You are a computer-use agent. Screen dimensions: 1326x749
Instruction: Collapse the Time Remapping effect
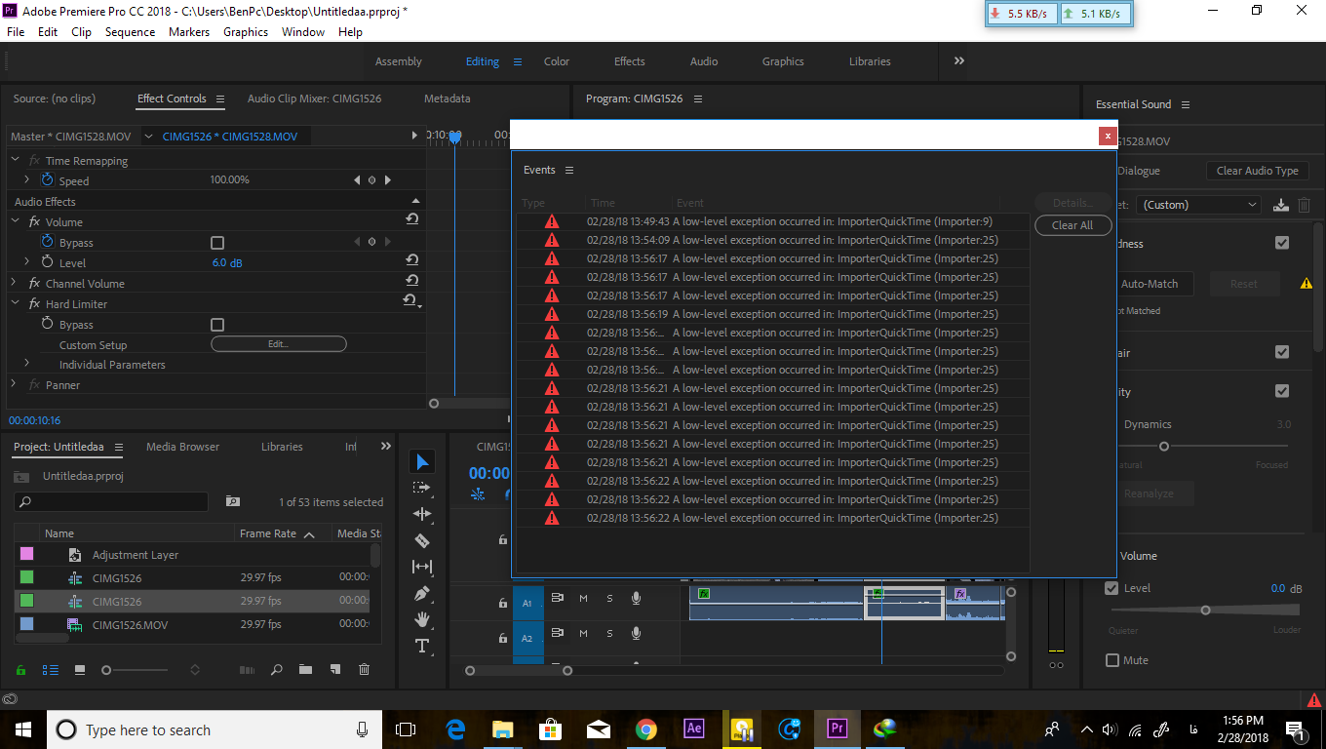(x=15, y=160)
